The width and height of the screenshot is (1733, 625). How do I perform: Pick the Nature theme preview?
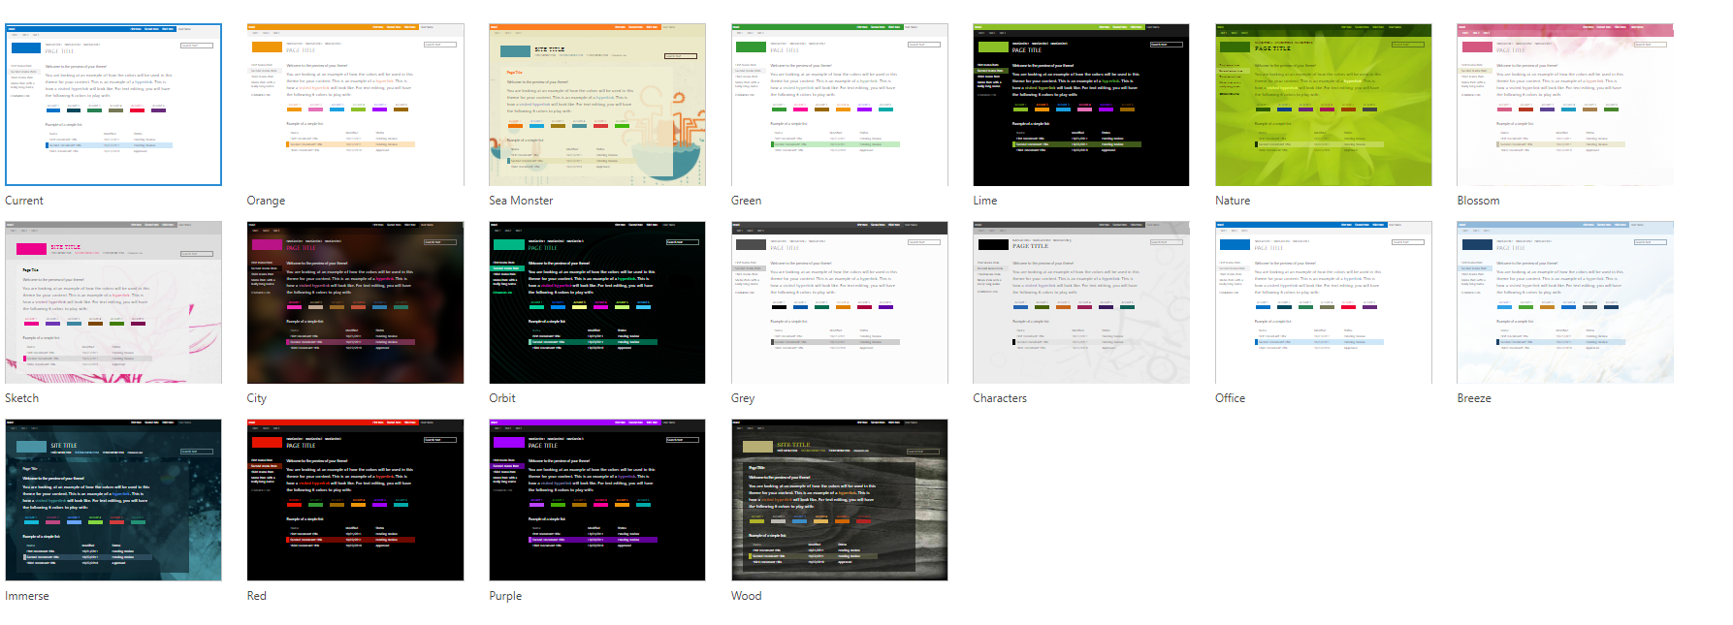click(x=1323, y=105)
